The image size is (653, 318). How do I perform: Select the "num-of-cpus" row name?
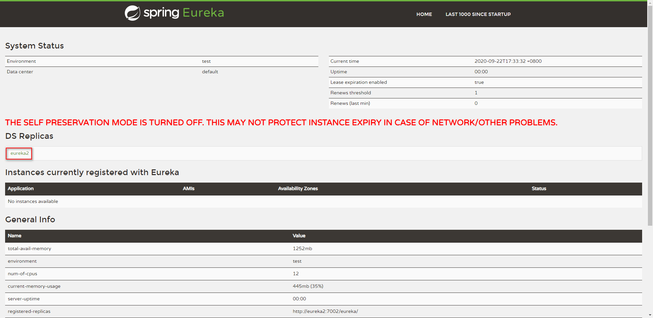(x=22, y=274)
